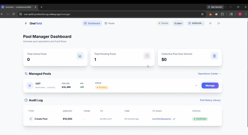Click the Total Active Pools chart icon
The width and height of the screenshot is (248, 135).
pyautogui.click(x=80, y=56)
